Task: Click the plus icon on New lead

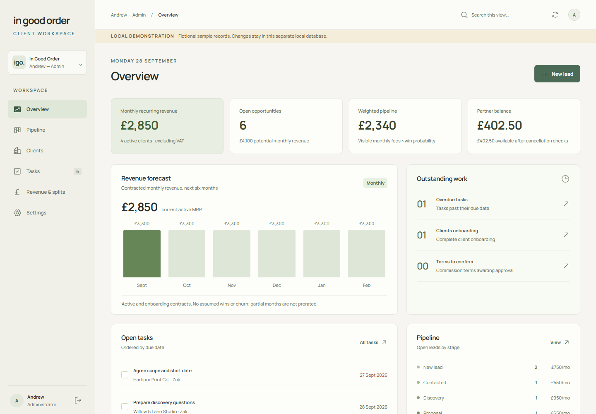Action: point(545,74)
